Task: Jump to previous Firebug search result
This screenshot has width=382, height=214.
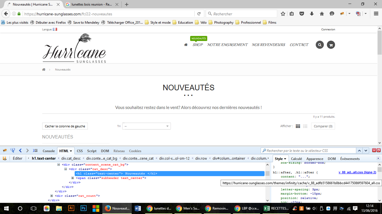Action: [359, 151]
